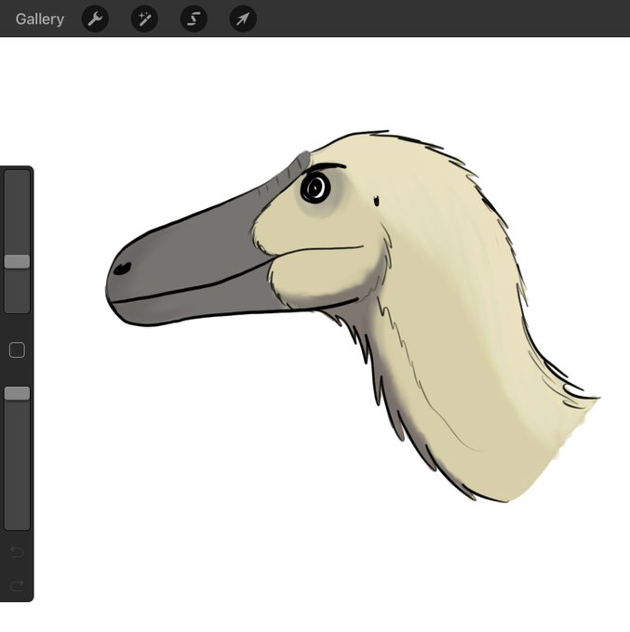Click the brush opacity slider handle
Image resolution: width=630 pixels, height=632 pixels.
pyautogui.click(x=17, y=393)
